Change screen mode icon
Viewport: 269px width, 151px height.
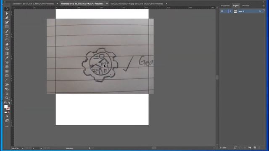point(7,121)
